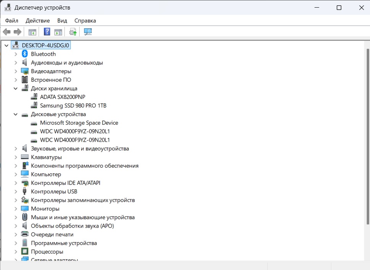370x270 pixels.
Task: Open the blue question-mark Help icon
Action: [x=47, y=32]
